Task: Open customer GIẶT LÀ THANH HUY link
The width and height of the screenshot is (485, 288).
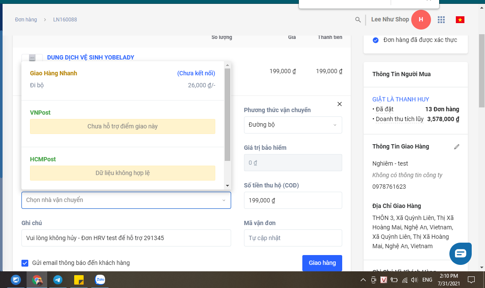Action: pos(401,99)
